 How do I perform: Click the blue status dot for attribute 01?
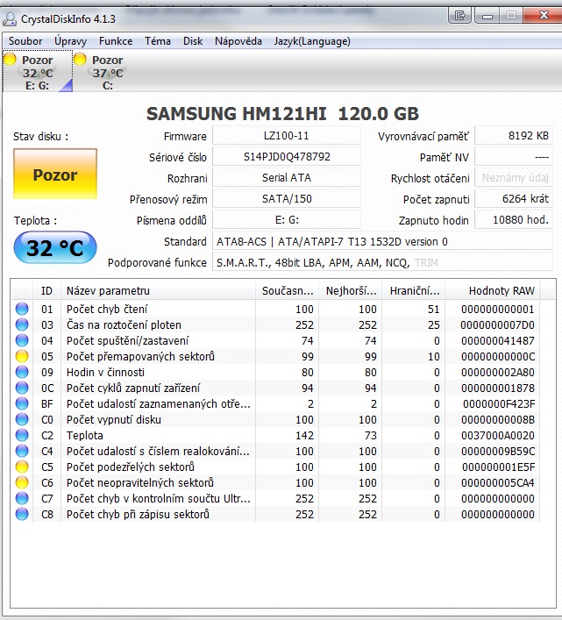click(22, 309)
